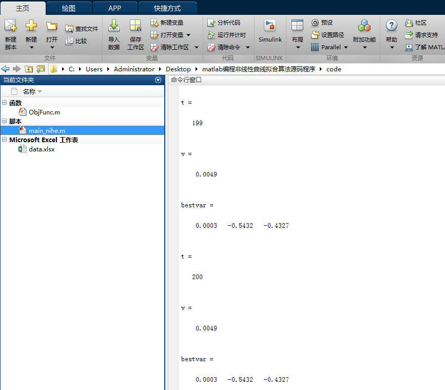Open the 附加功能 dropdown arrow

point(365,47)
